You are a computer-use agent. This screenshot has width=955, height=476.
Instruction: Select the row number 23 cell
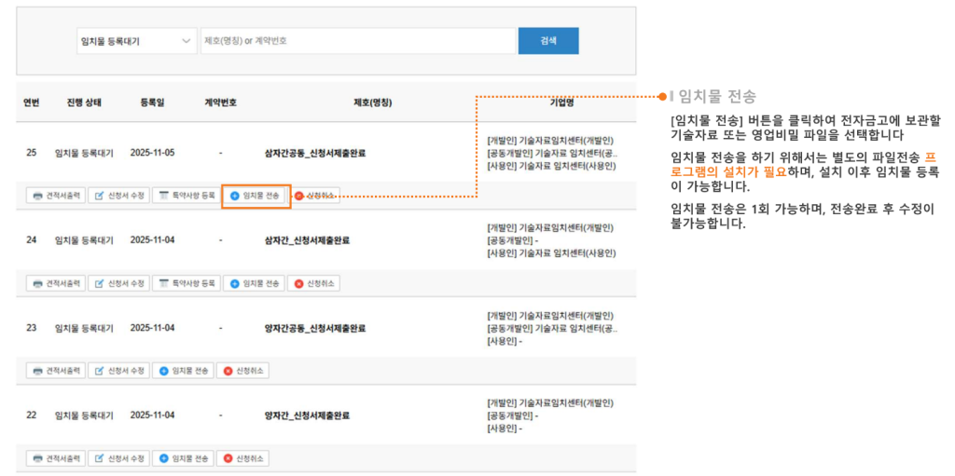point(32,328)
